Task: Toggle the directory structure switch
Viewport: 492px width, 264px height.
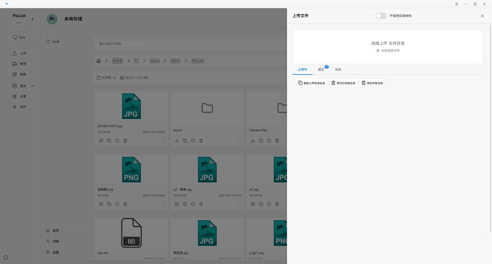Action: [381, 16]
